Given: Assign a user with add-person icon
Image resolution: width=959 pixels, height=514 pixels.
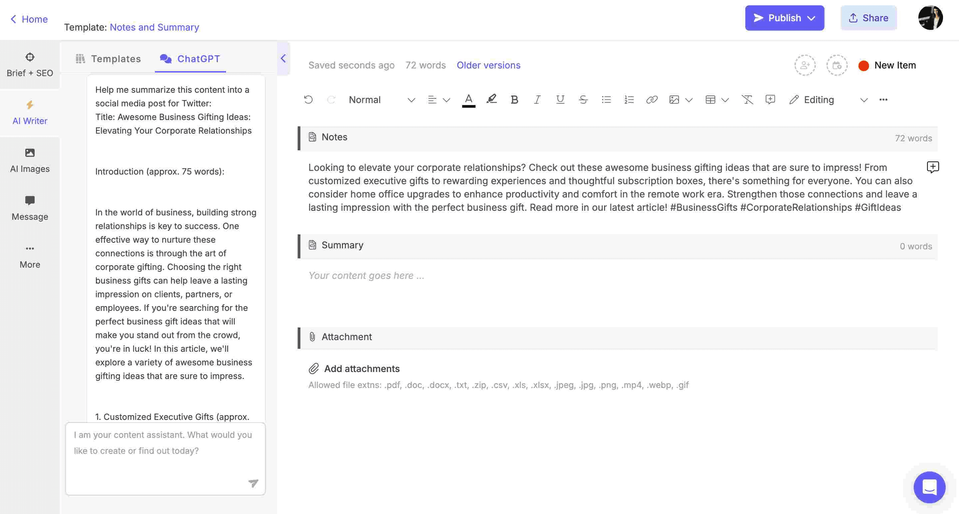Looking at the screenshot, I should point(804,65).
